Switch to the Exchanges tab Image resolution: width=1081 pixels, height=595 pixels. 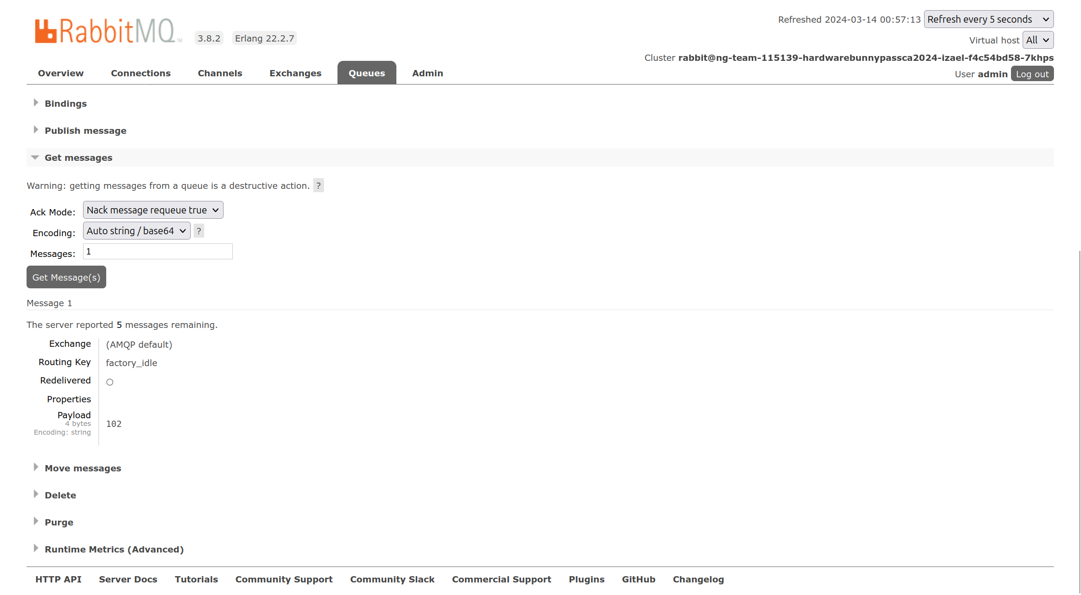(x=295, y=73)
